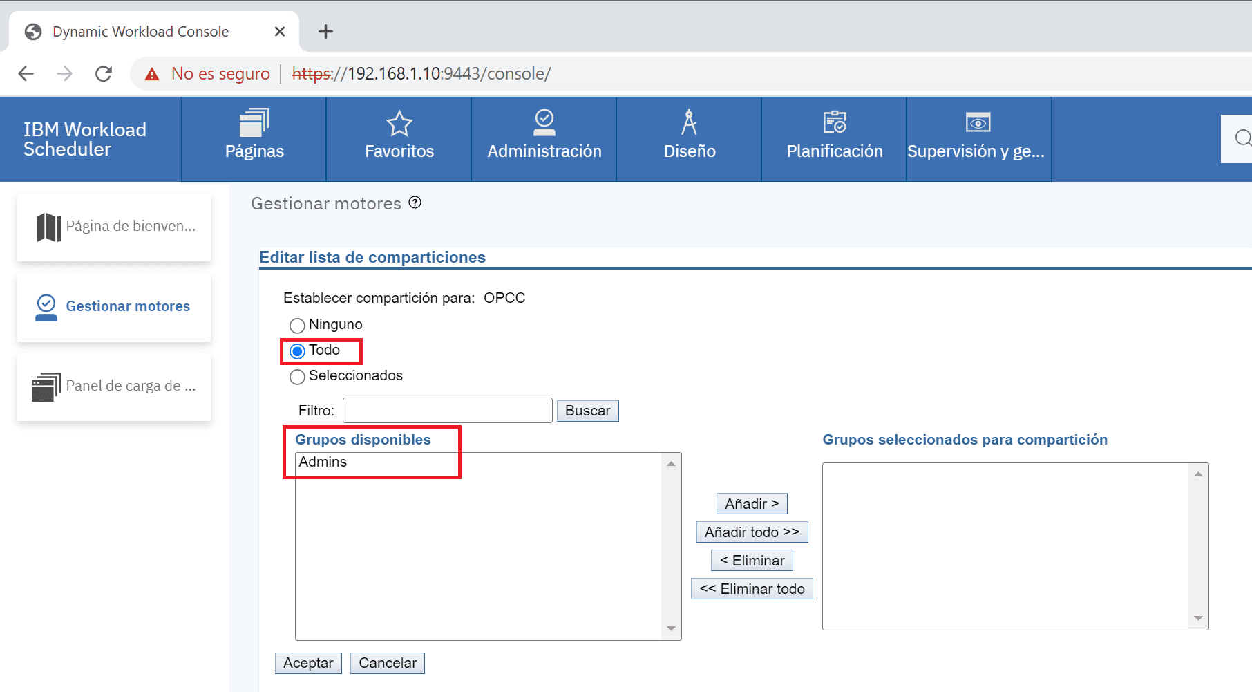Viewport: 1252px width, 692px height.
Task: Click up arrow of Grupos disponibles scrollbar
Action: [671, 463]
